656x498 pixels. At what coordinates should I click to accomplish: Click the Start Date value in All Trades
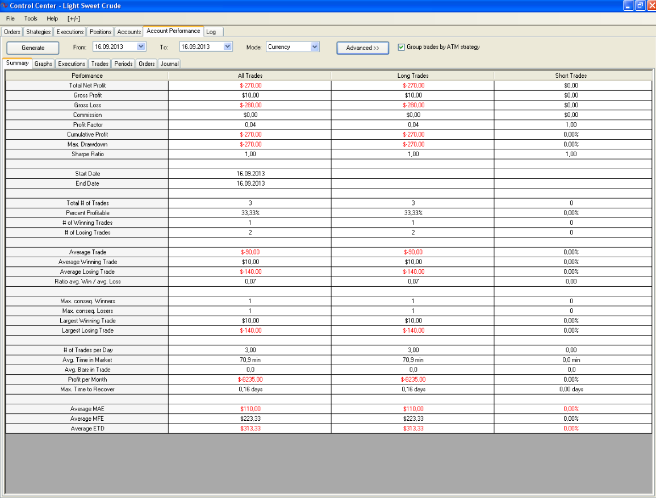250,174
